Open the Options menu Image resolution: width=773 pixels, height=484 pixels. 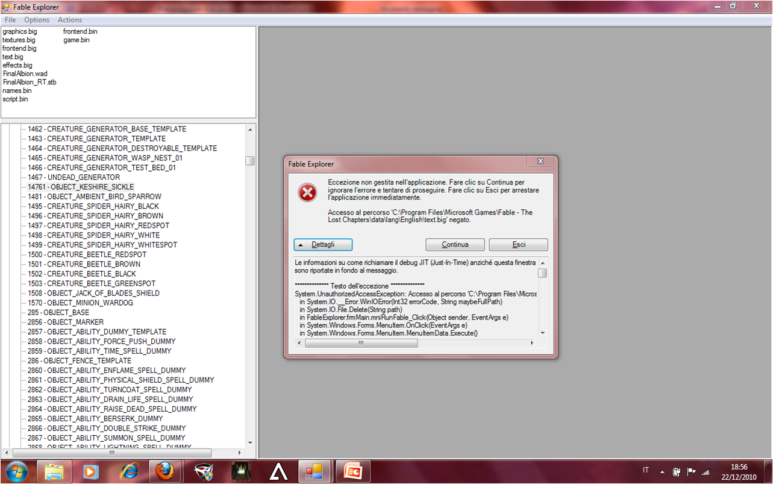tap(37, 20)
